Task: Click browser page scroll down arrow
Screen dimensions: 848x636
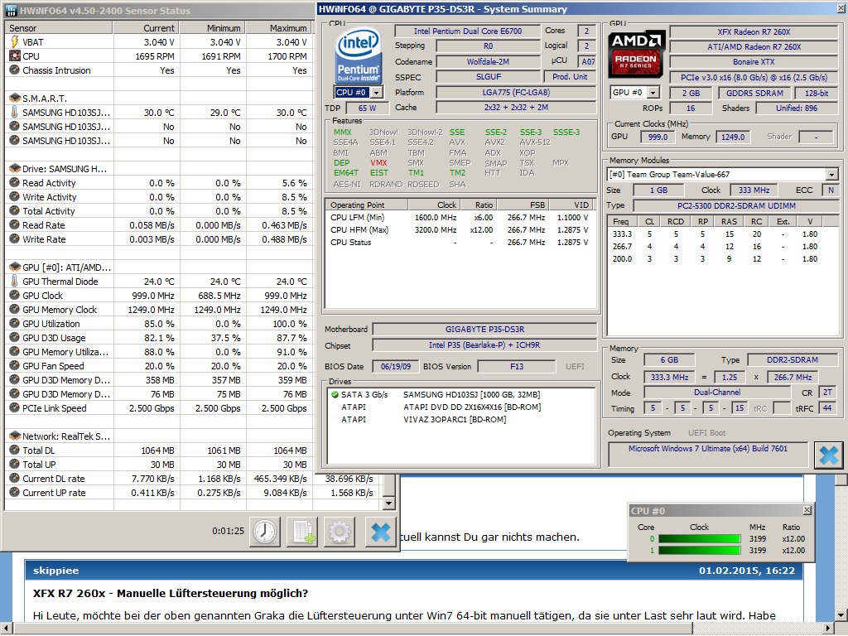Action: point(841,615)
